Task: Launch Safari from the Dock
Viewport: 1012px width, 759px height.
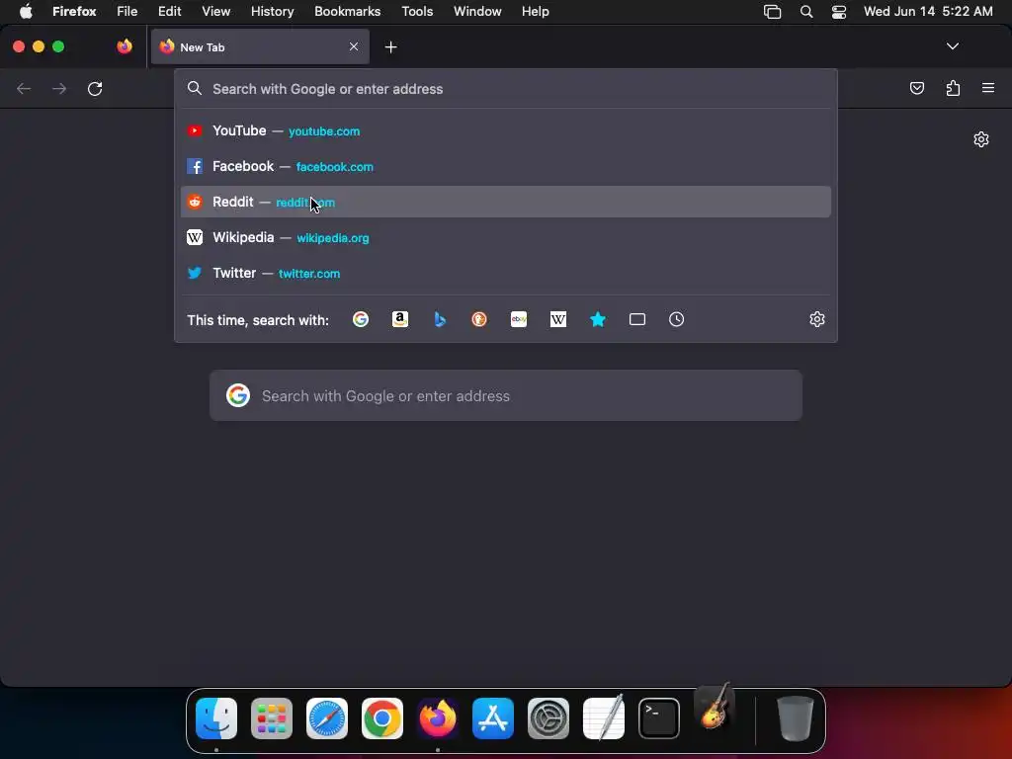Action: point(327,718)
